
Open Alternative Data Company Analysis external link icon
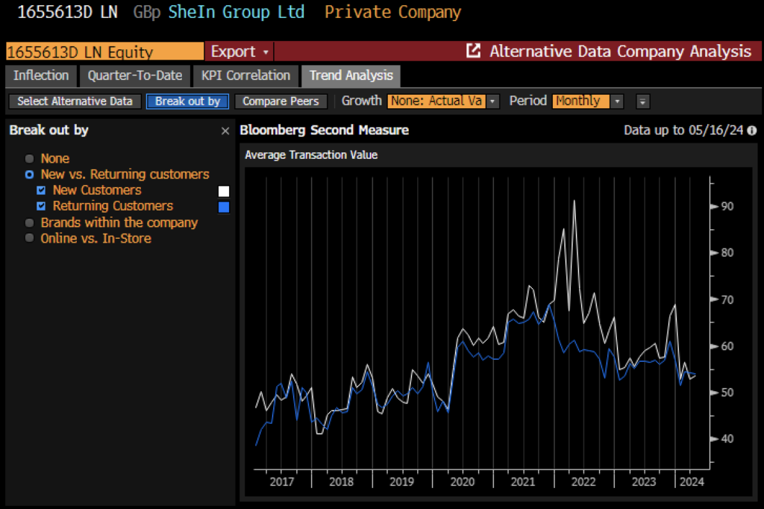pyautogui.click(x=473, y=51)
